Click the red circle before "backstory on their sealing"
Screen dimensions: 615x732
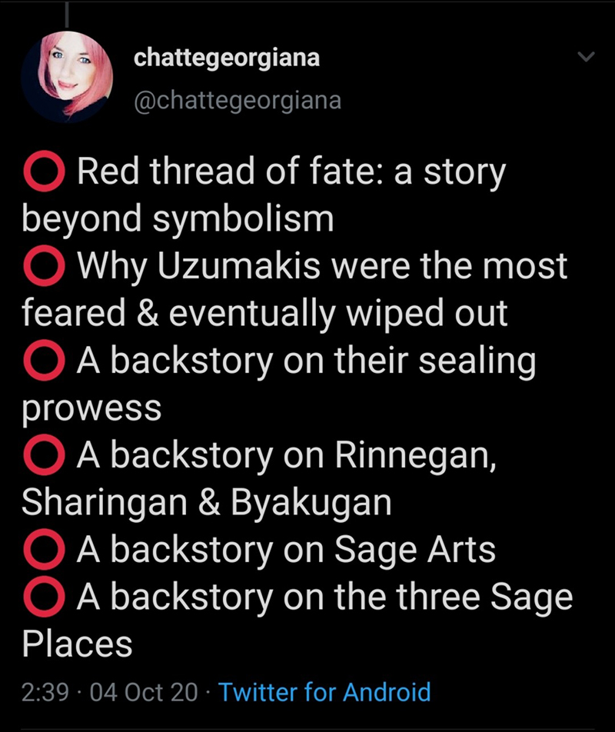pos(45,361)
